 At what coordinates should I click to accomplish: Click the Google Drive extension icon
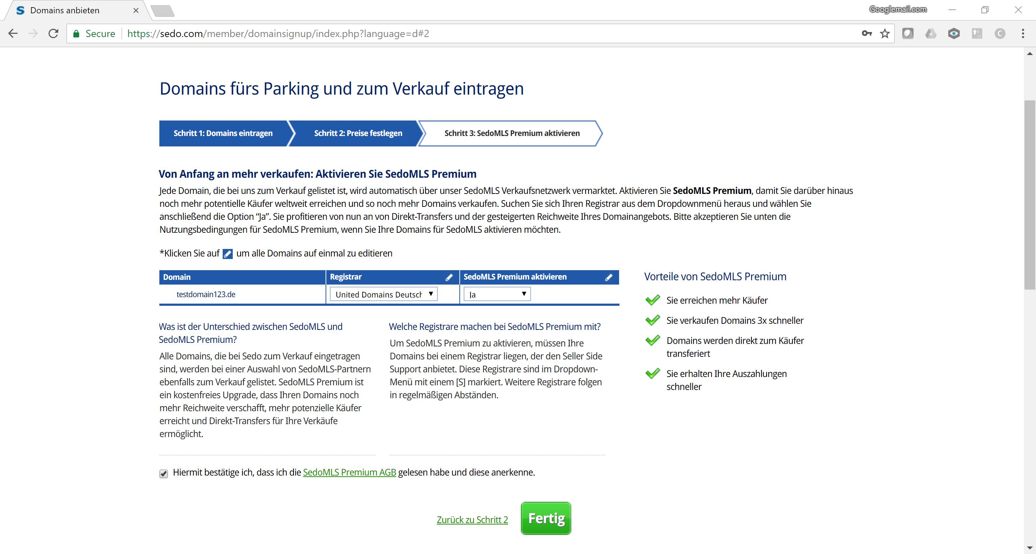coord(931,33)
